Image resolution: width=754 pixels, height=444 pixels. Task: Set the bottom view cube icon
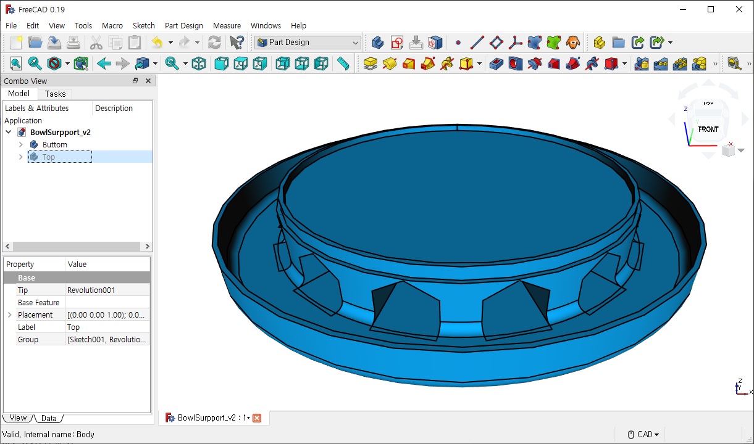pyautogui.click(x=301, y=64)
